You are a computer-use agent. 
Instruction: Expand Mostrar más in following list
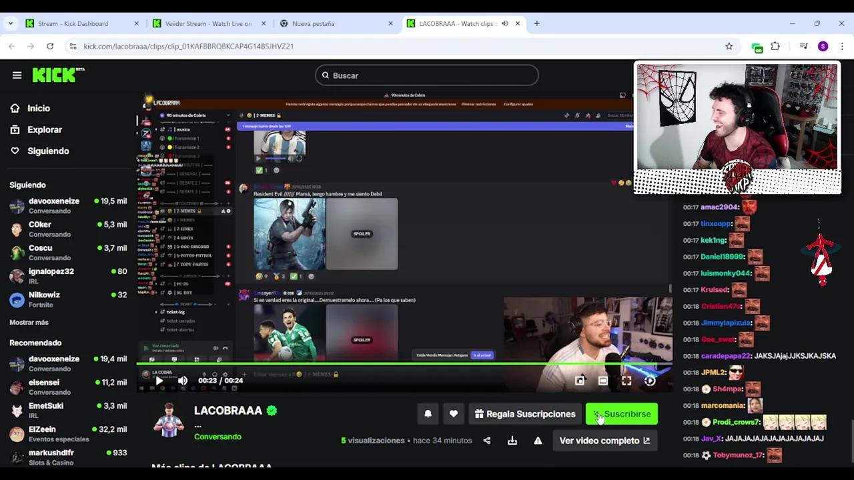point(29,322)
